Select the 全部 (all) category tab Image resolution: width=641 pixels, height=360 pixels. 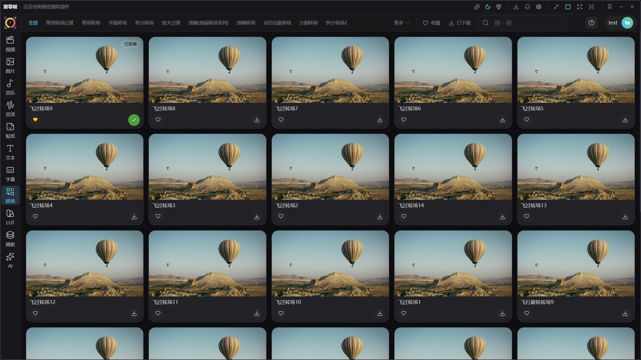tap(33, 23)
